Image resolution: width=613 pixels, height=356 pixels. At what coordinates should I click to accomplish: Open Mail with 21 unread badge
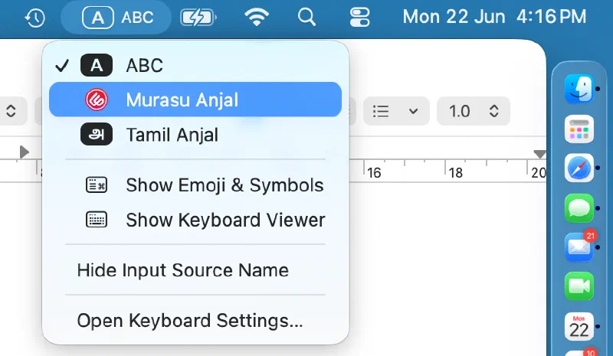pyautogui.click(x=579, y=247)
